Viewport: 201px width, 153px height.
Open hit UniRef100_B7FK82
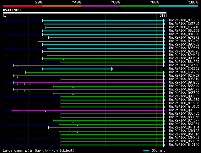click(x=184, y=20)
